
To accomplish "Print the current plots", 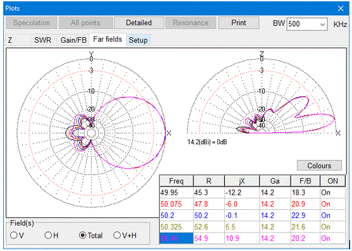I will pos(239,23).
